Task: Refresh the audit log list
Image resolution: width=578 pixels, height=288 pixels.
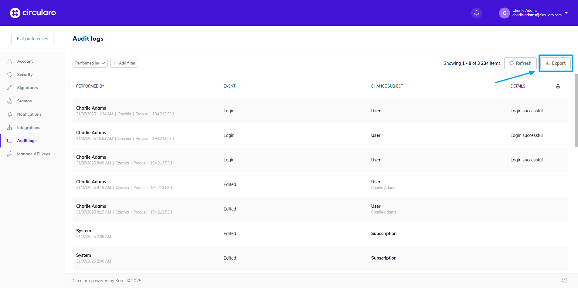Action: [520, 63]
